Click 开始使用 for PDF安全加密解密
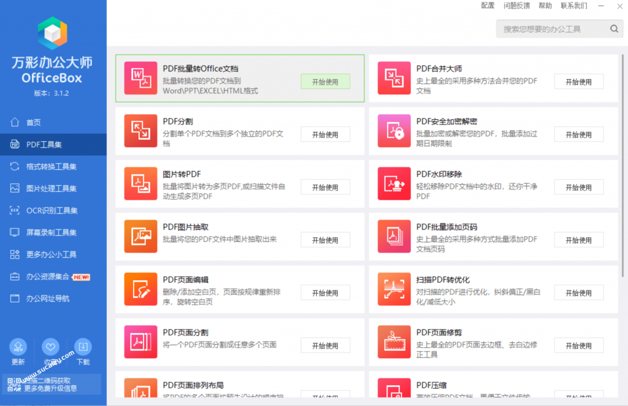This screenshot has height=406, width=628. coord(579,134)
